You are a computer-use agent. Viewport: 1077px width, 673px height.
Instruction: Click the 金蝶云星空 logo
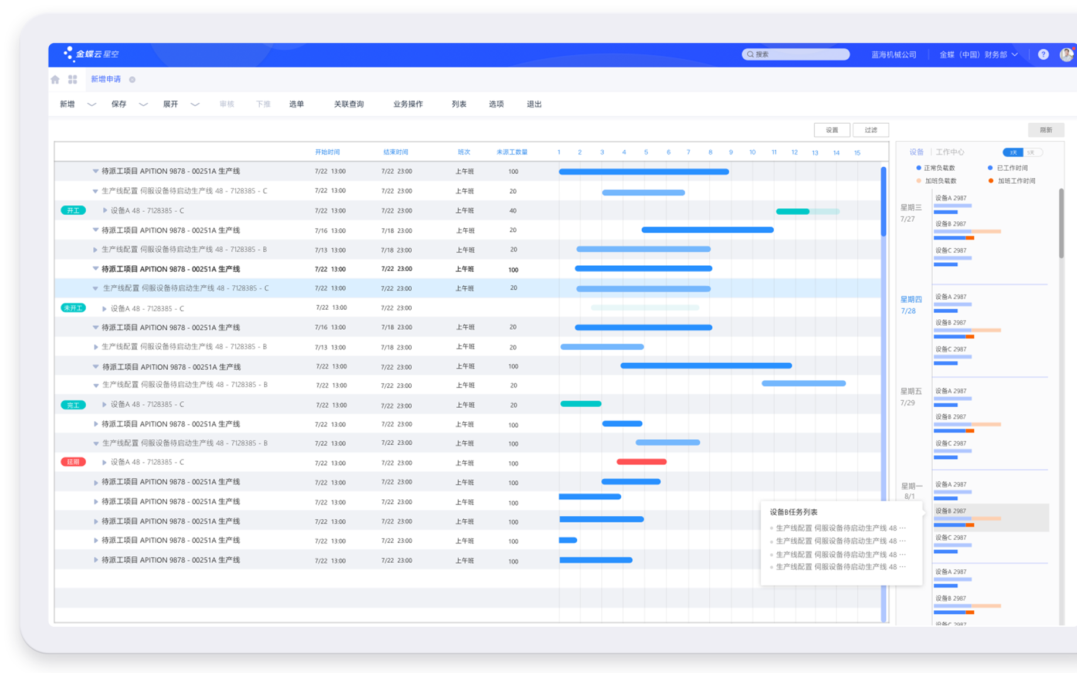[x=92, y=54]
